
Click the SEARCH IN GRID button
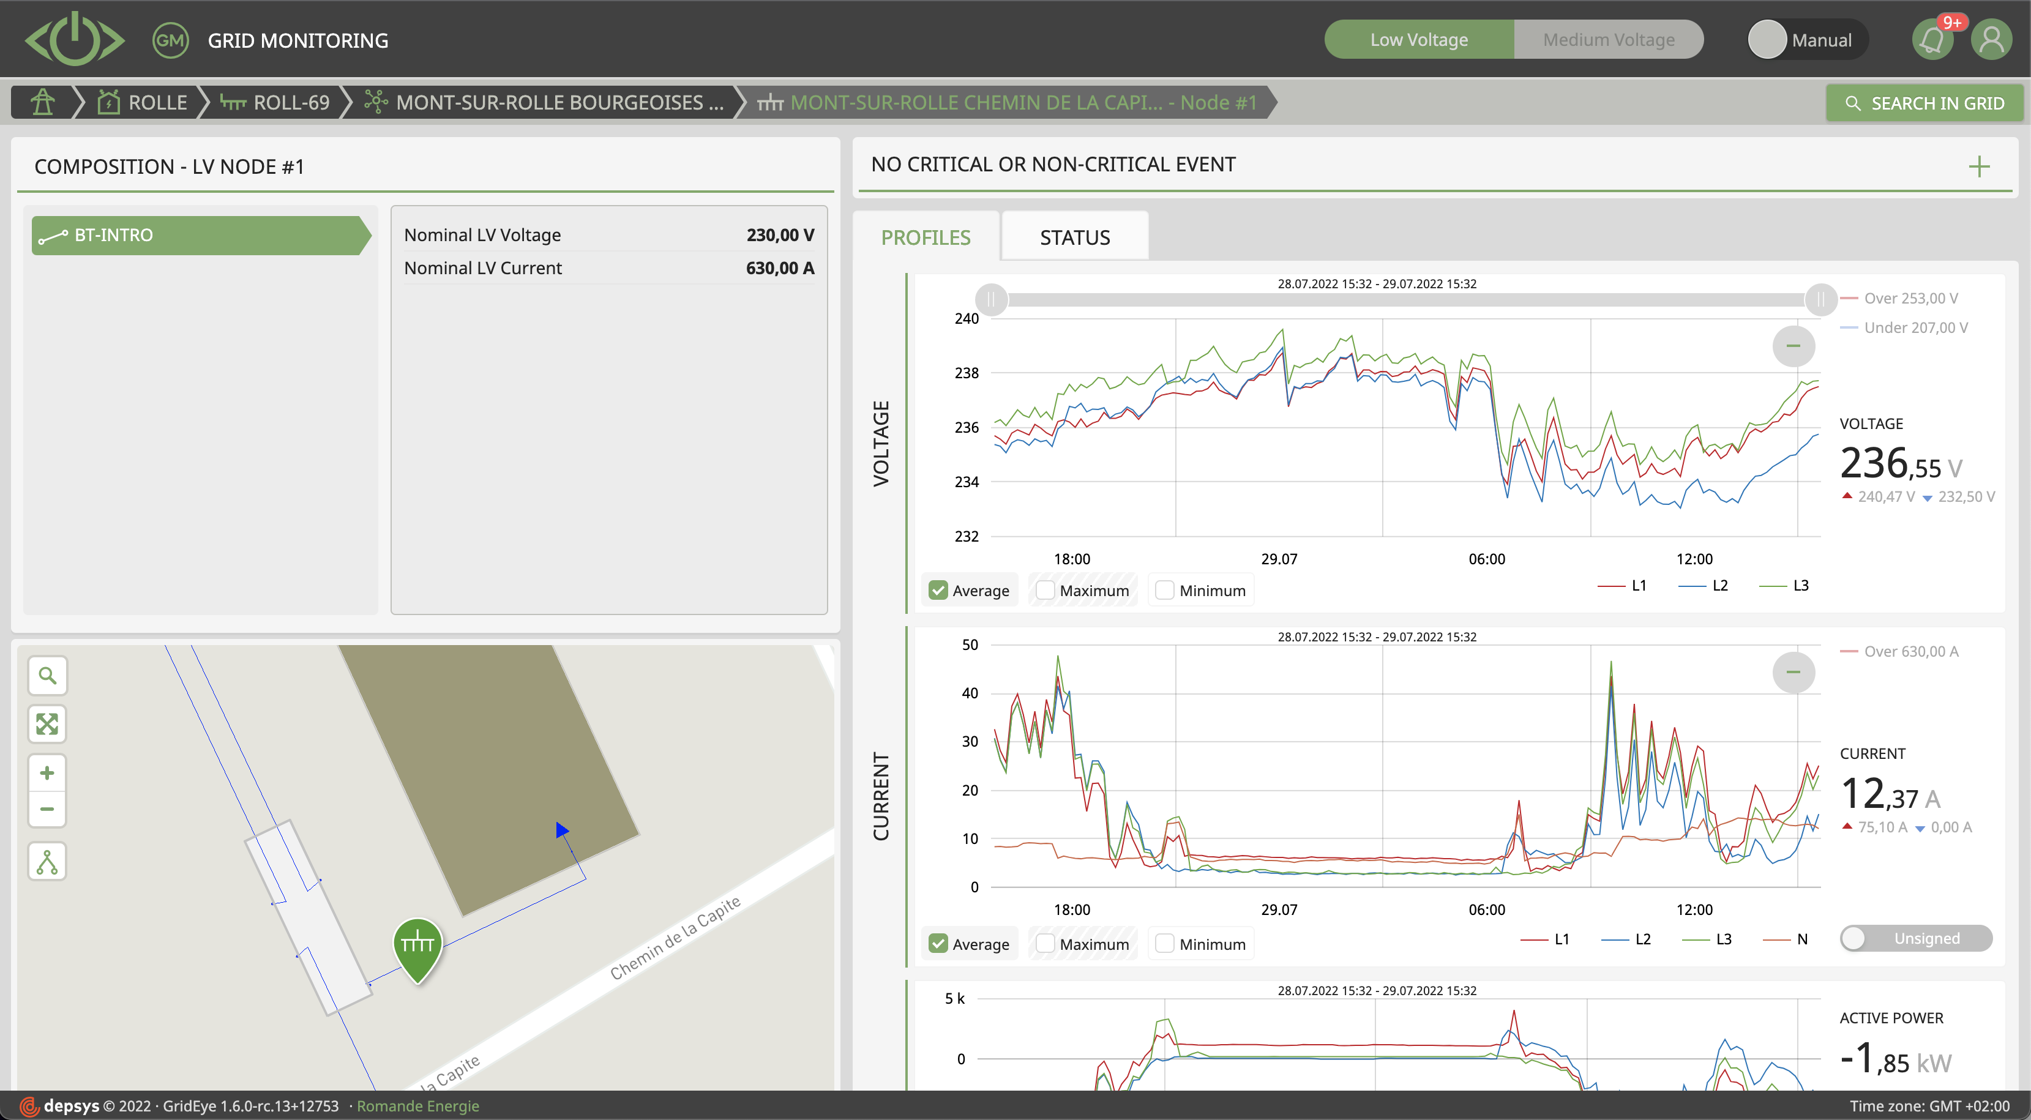click(x=1924, y=102)
